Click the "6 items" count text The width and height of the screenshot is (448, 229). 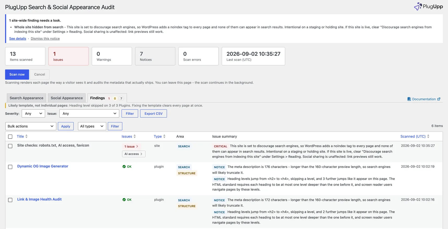point(437,126)
